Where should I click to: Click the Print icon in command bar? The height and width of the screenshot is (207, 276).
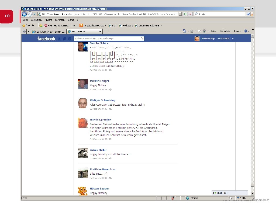(x=204, y=31)
